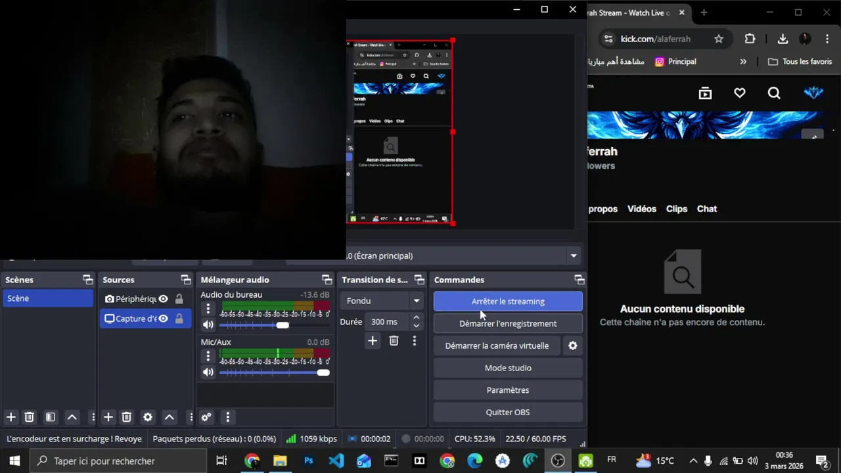841x473 pixels.
Task: Increase the transition duration with up arrow
Action: (x=416, y=318)
